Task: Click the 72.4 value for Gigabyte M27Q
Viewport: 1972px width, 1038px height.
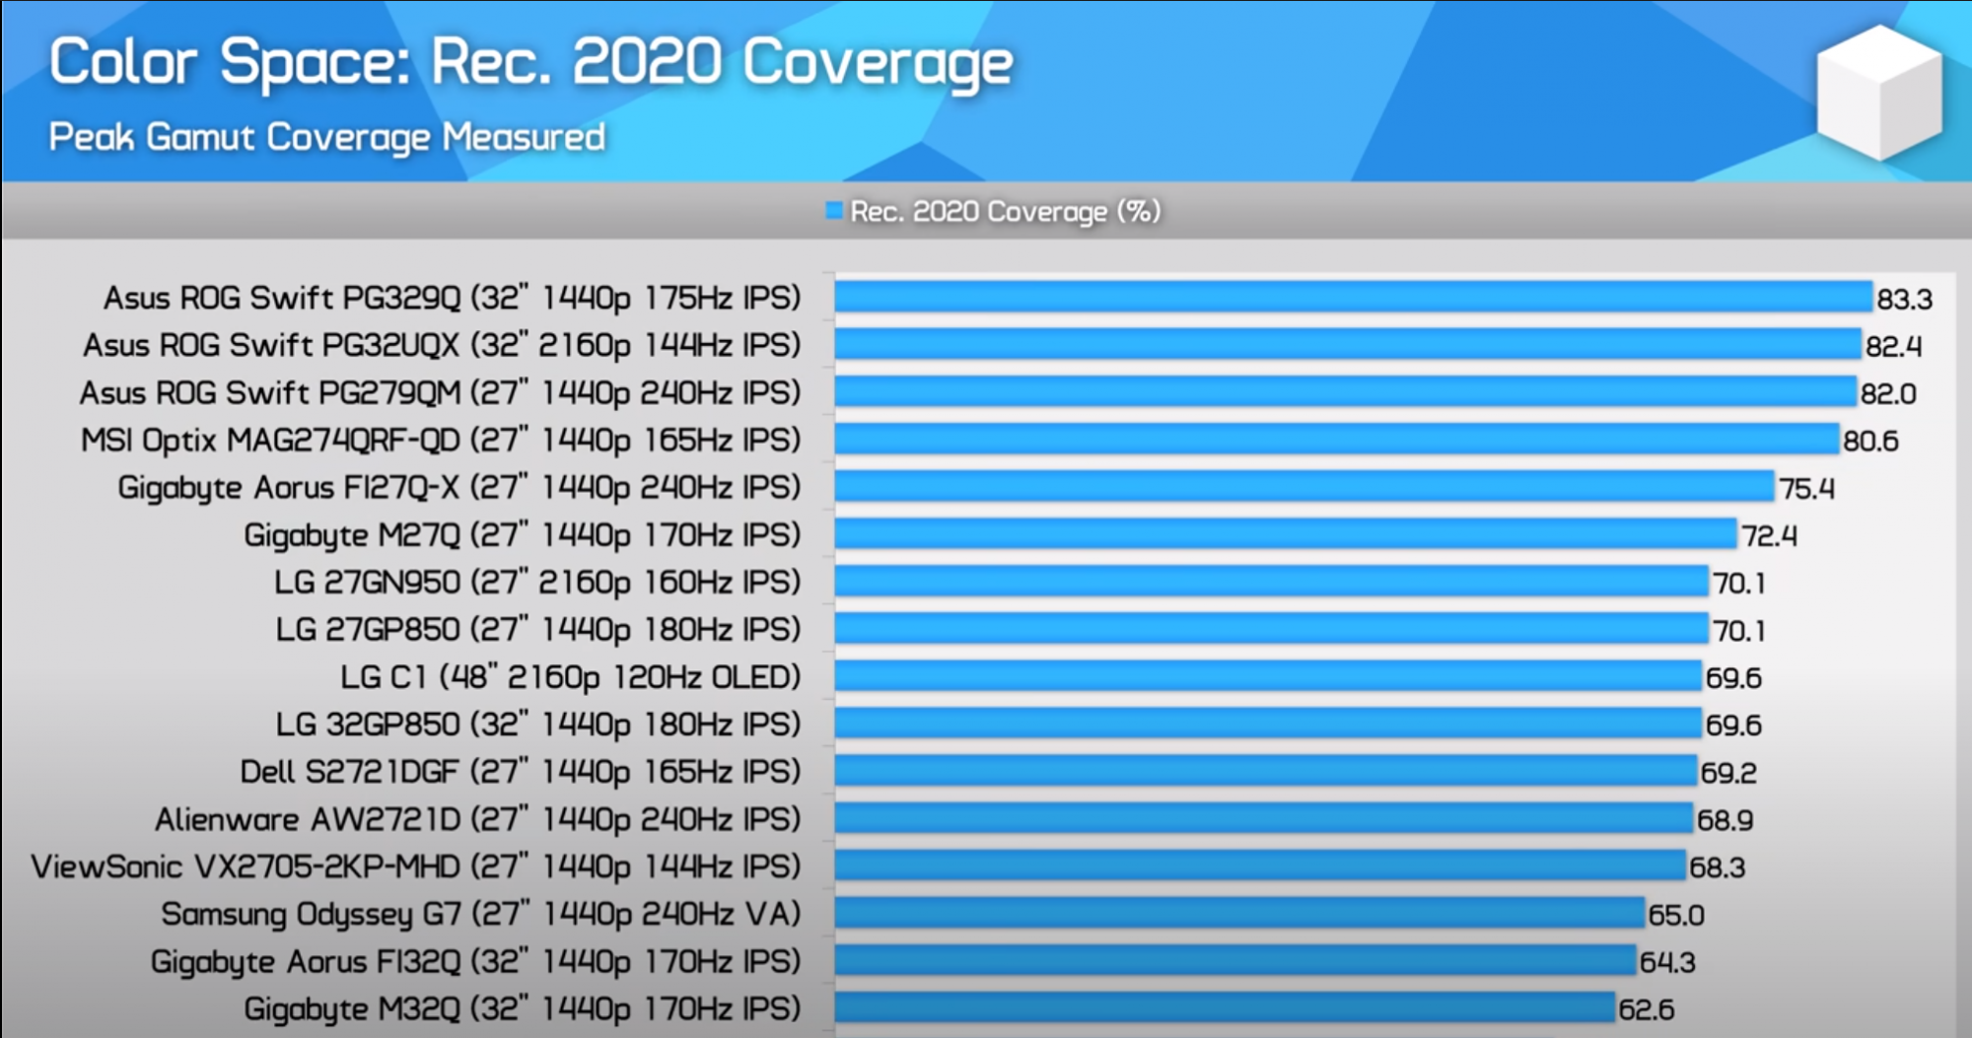Action: click(x=1769, y=535)
